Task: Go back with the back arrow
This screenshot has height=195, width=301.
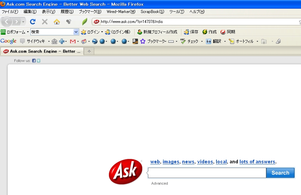Action: 7,22
